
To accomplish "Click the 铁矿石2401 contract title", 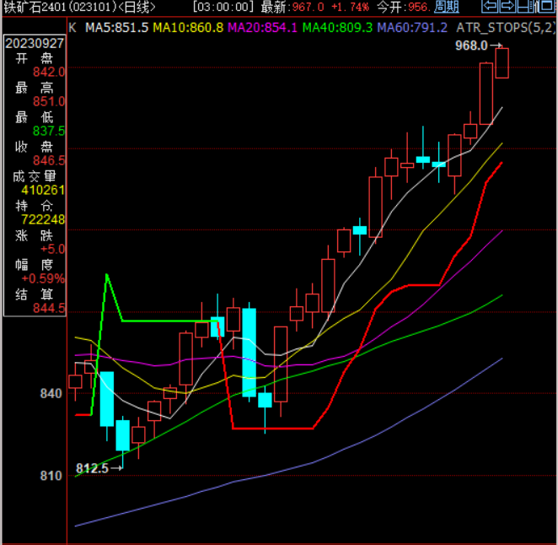I will (x=35, y=8).
